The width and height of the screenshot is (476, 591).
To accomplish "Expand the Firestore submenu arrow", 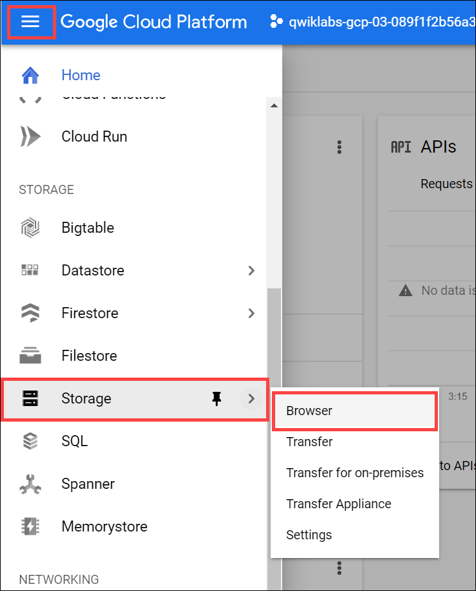I will coord(251,313).
